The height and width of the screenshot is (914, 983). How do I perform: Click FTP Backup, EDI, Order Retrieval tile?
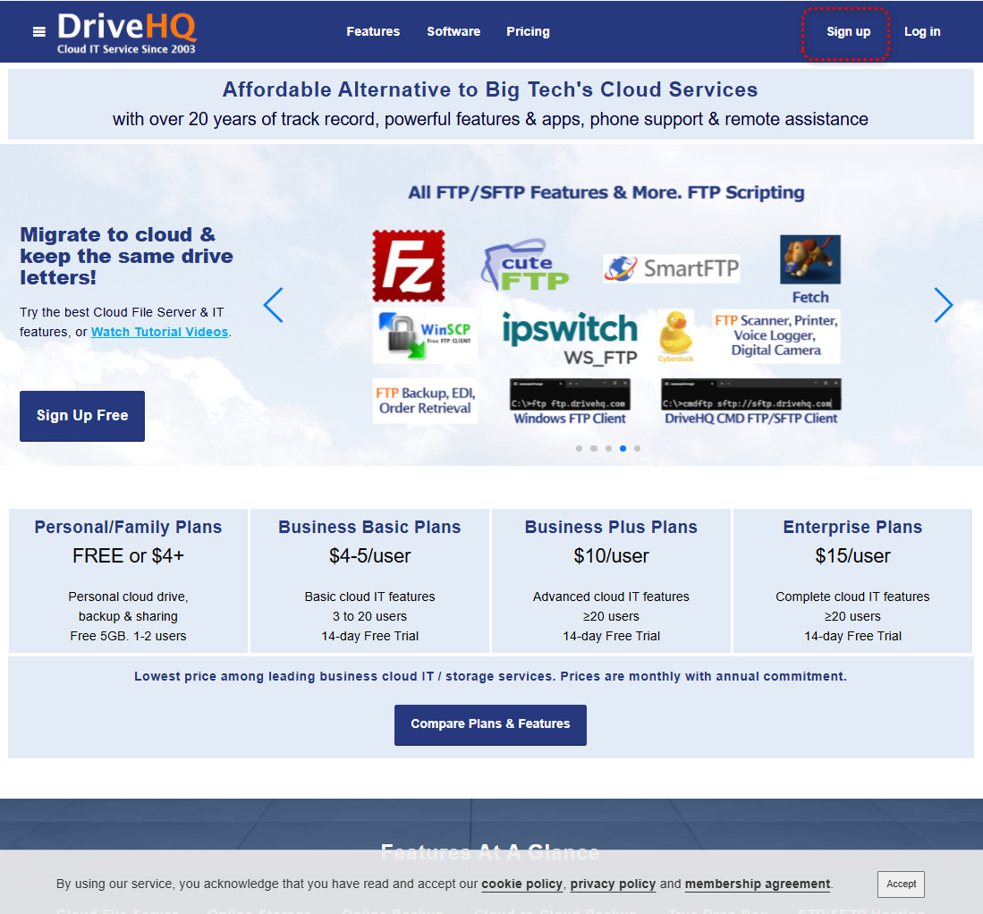(425, 401)
